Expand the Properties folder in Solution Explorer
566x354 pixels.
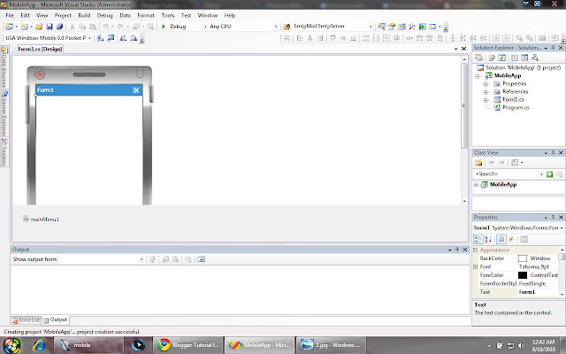coord(486,84)
